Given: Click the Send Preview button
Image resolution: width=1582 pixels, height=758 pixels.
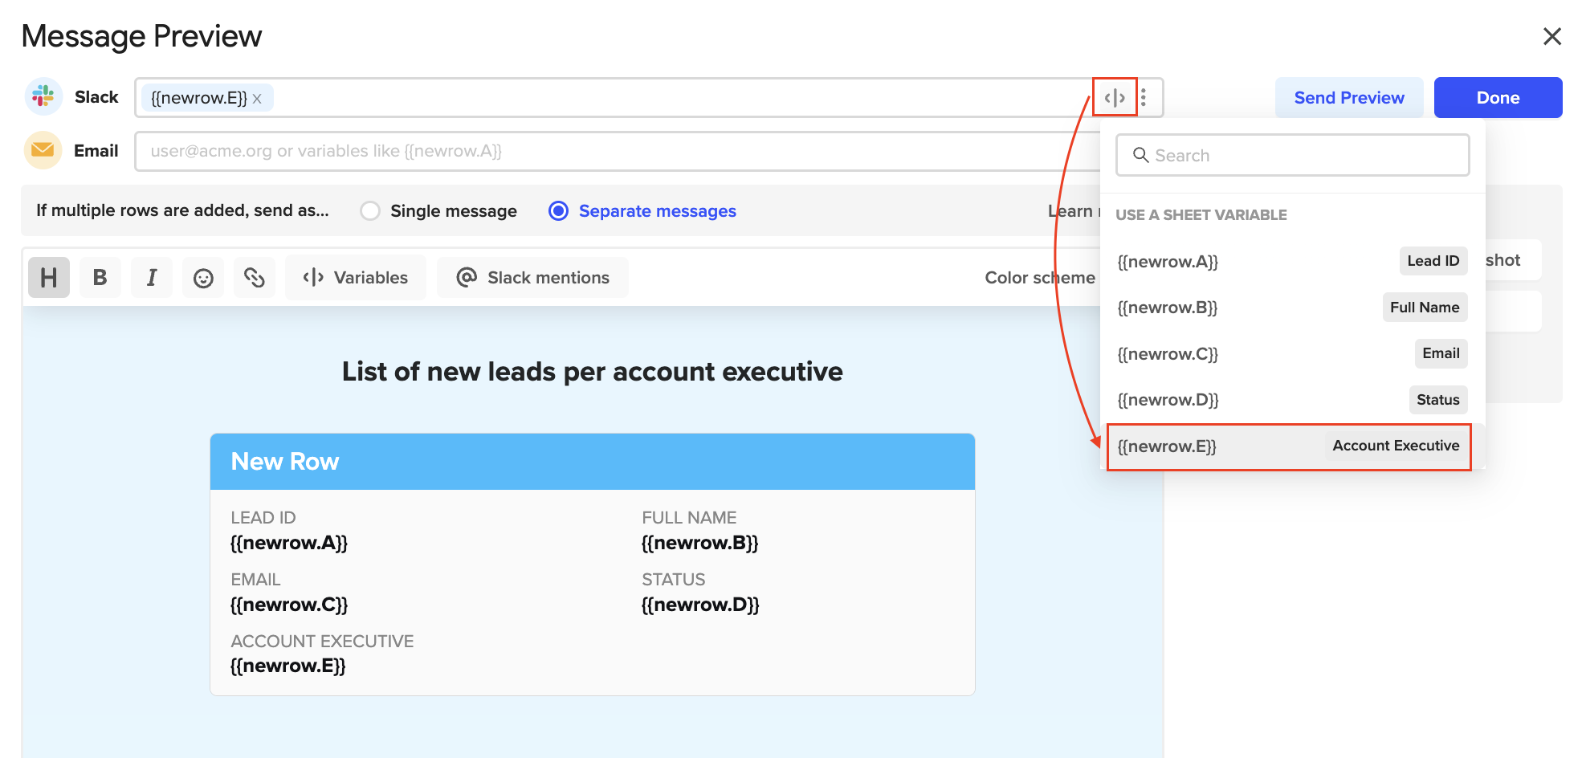Looking at the screenshot, I should 1349,98.
